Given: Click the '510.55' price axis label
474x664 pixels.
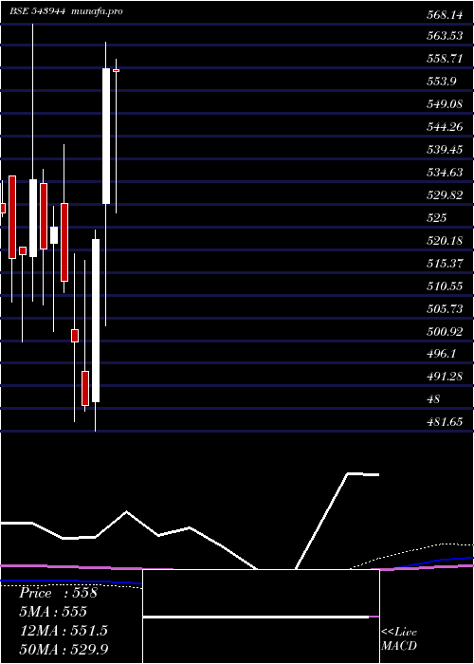Looking at the screenshot, I should point(444,286).
